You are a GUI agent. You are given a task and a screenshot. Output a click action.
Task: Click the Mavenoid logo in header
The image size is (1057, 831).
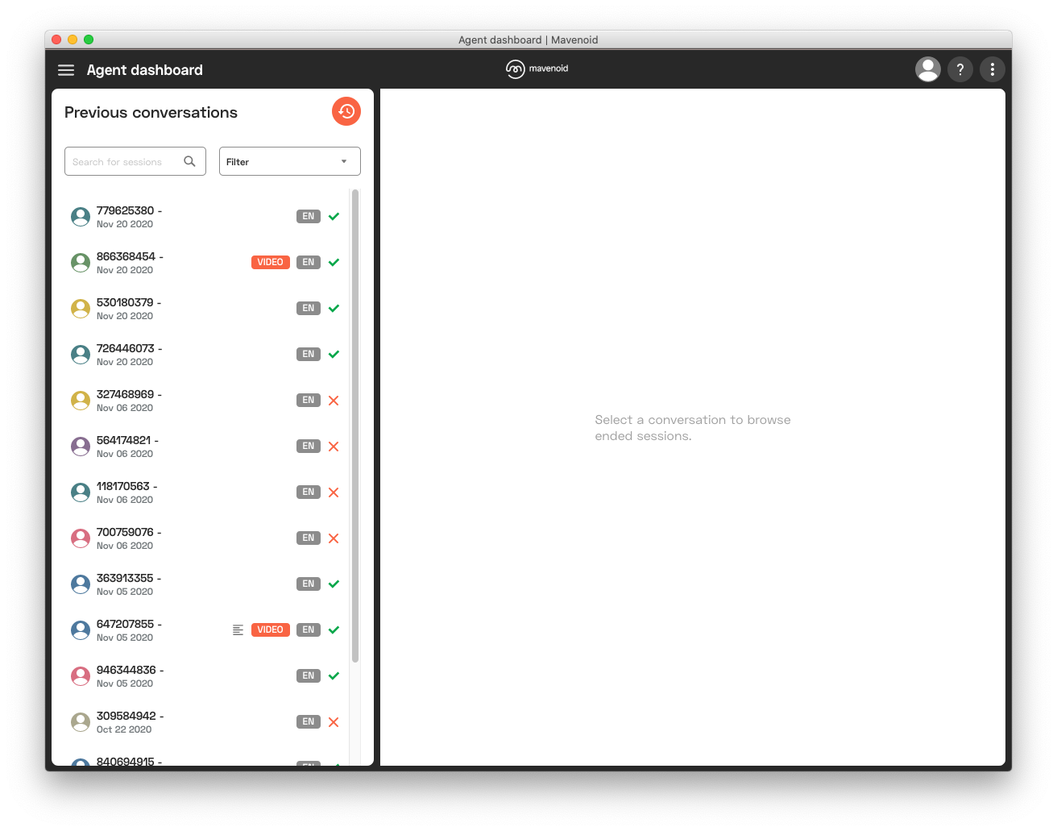537,69
